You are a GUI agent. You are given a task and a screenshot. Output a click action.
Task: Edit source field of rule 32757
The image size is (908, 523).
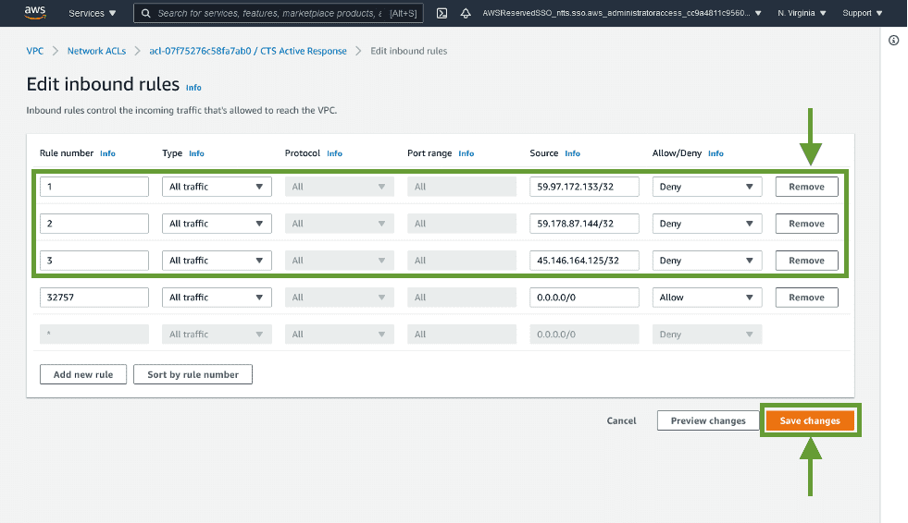(584, 298)
